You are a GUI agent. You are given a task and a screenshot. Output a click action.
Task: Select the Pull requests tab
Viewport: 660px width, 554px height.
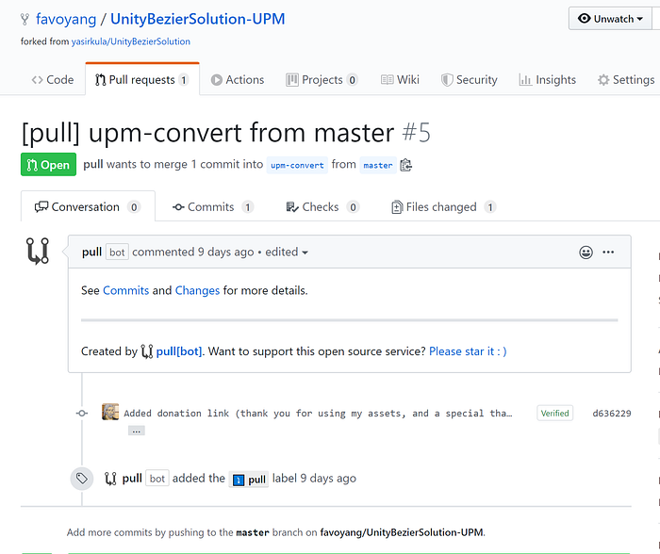pos(141,79)
